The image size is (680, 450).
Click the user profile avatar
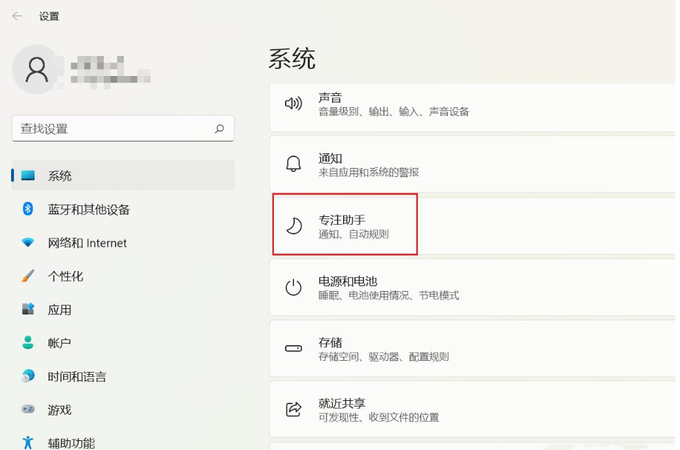37,69
